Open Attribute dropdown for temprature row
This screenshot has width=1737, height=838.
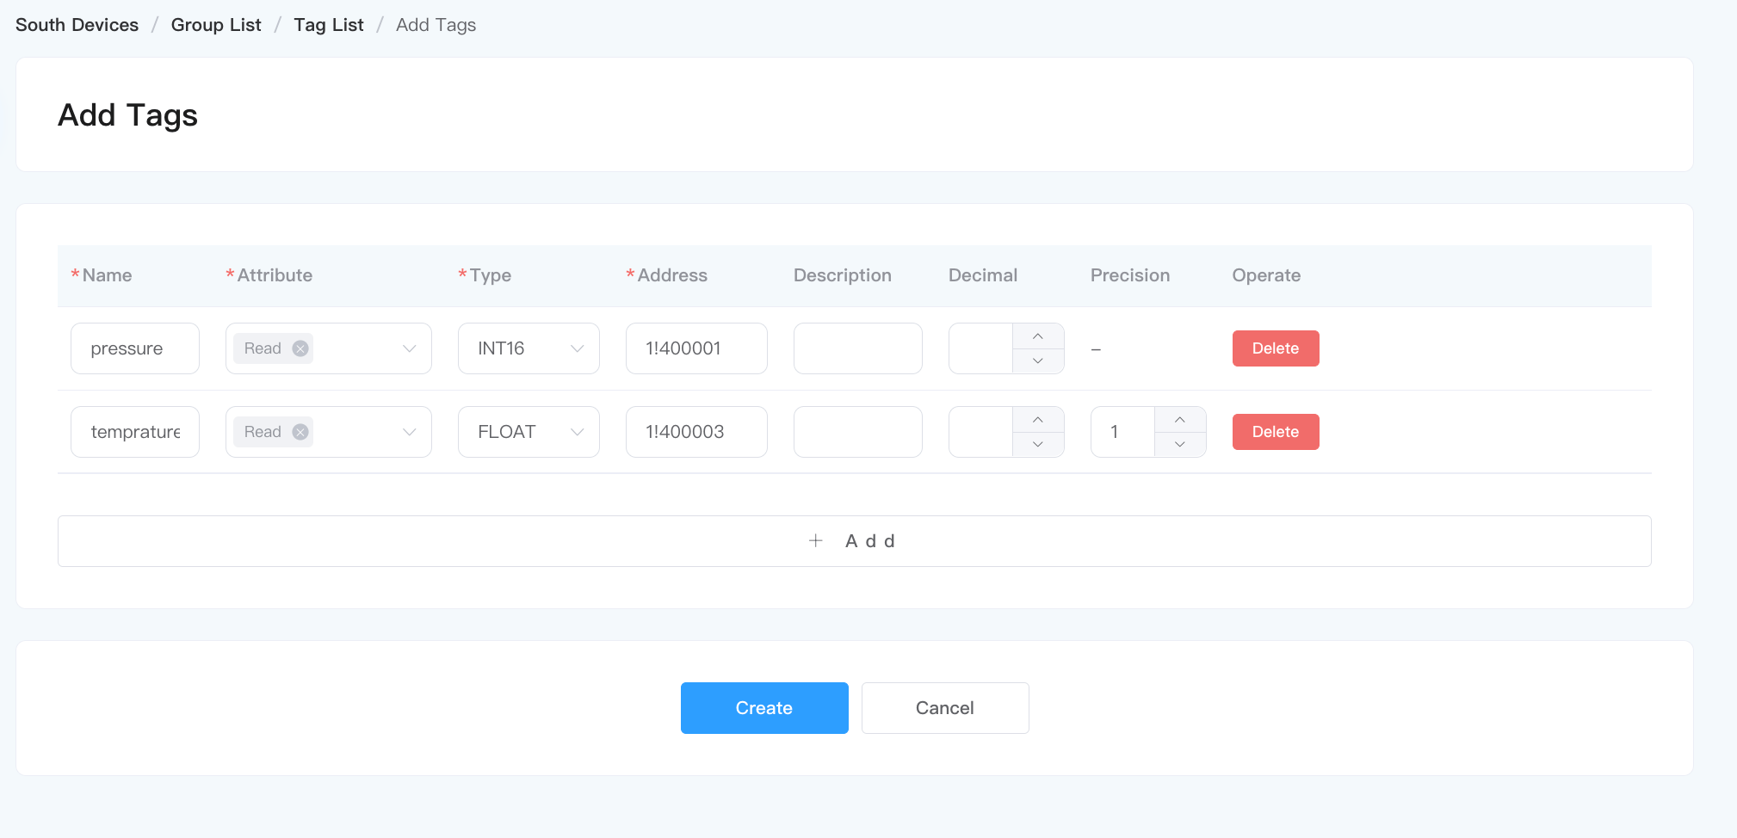pos(409,432)
